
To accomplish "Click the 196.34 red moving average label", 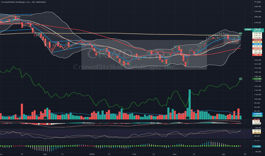I will pos(257,55).
